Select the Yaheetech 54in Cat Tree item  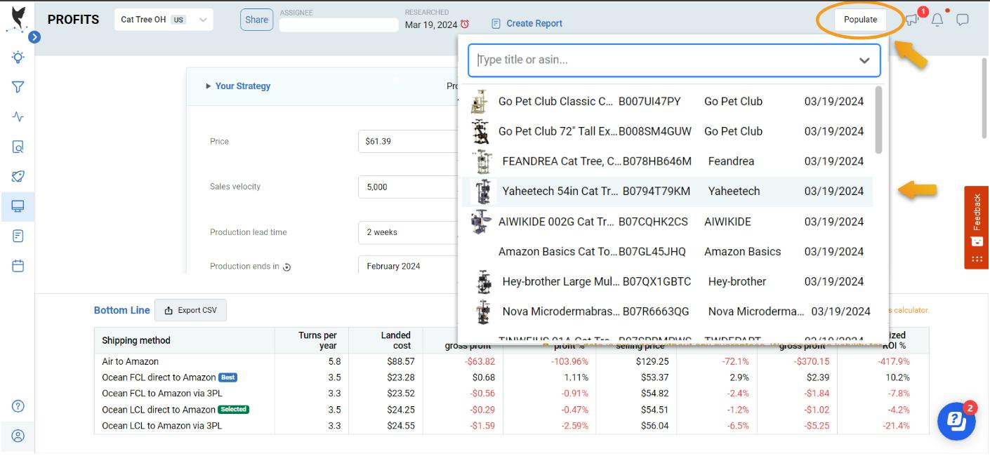(667, 192)
